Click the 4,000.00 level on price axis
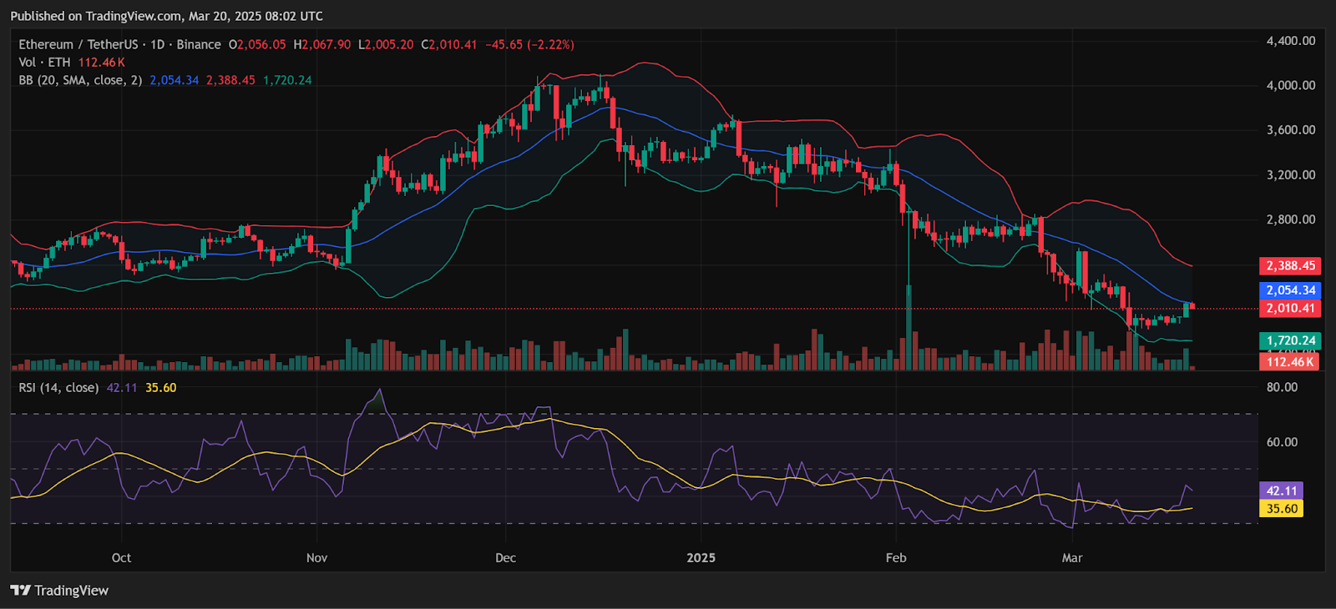The image size is (1336, 609). (1290, 85)
